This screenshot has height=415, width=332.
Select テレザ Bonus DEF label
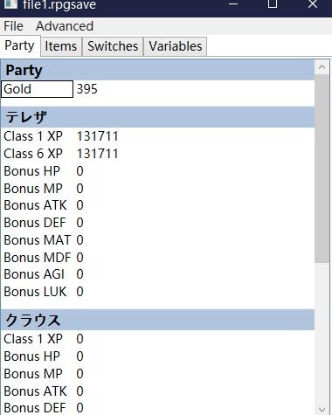point(35,223)
